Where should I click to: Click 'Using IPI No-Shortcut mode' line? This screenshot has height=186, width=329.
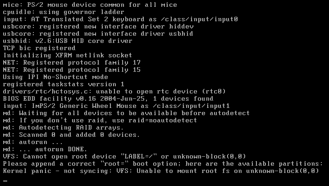(55, 77)
